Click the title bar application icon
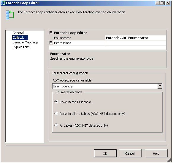Screen dimensions: 173x163 [3, 3]
